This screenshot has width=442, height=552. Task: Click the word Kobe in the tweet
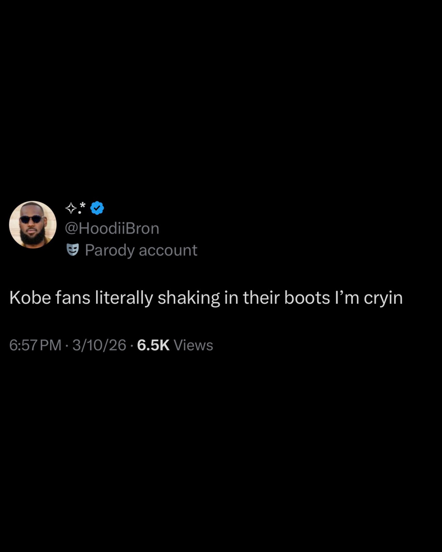click(30, 298)
